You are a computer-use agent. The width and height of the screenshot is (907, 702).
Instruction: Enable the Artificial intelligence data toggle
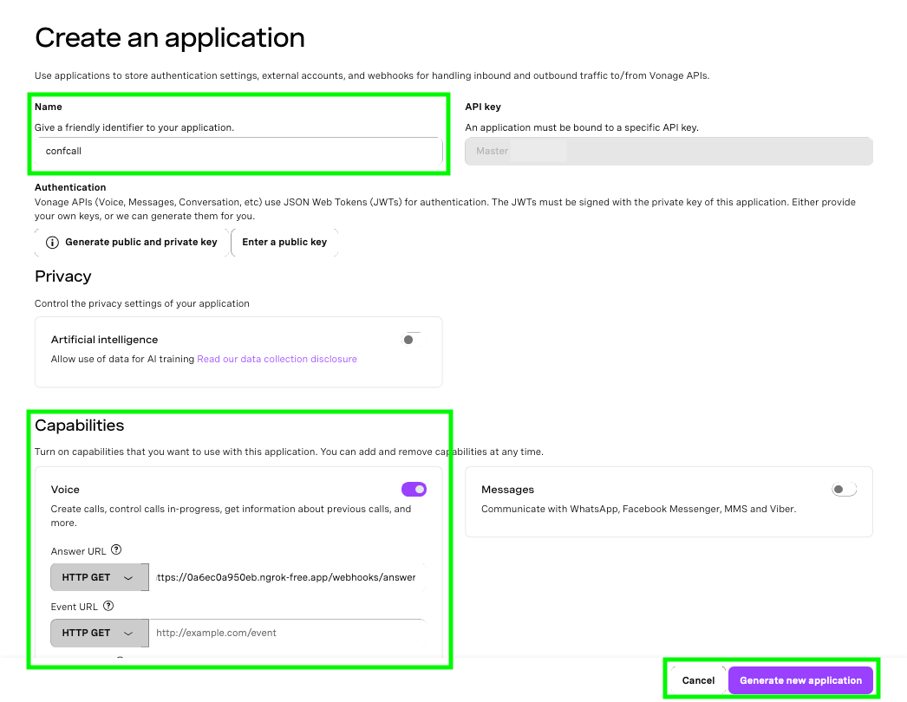[408, 339]
